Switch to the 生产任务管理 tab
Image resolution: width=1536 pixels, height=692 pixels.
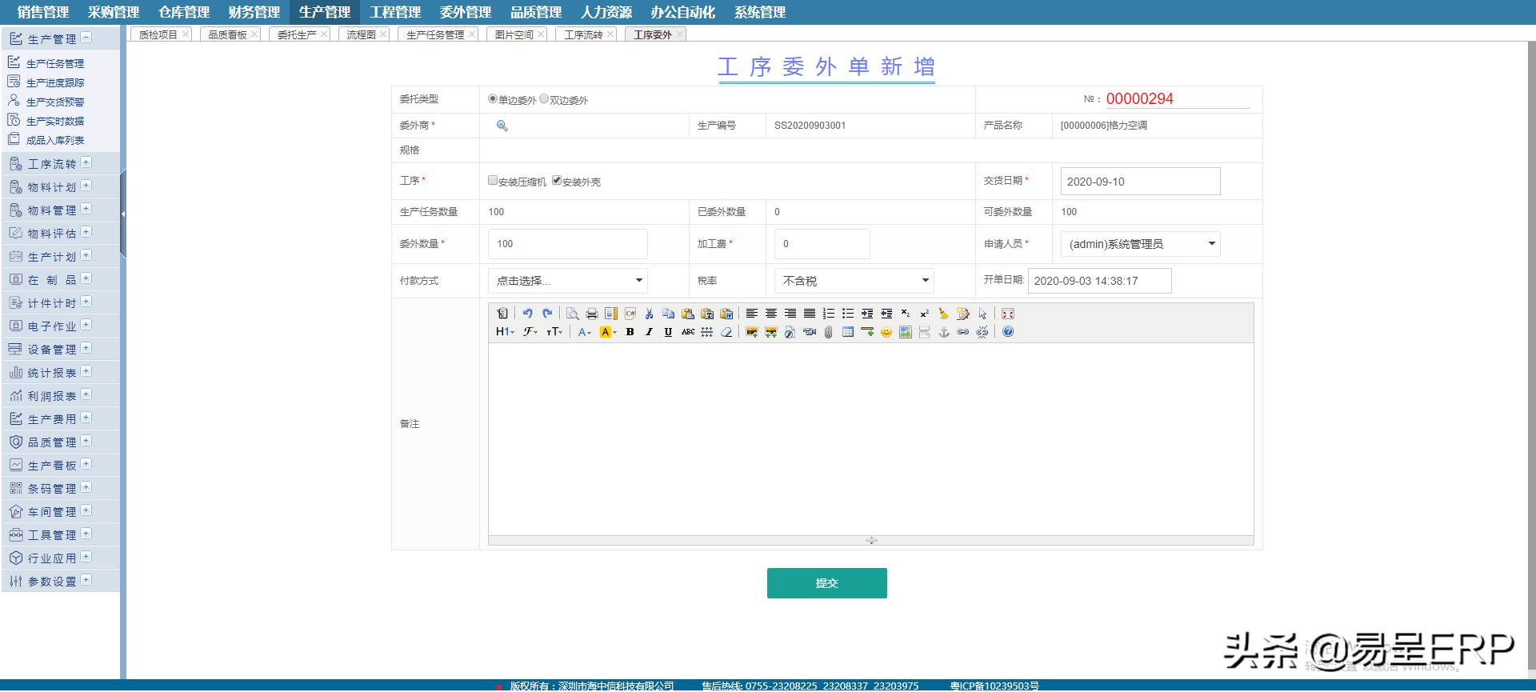click(x=434, y=34)
